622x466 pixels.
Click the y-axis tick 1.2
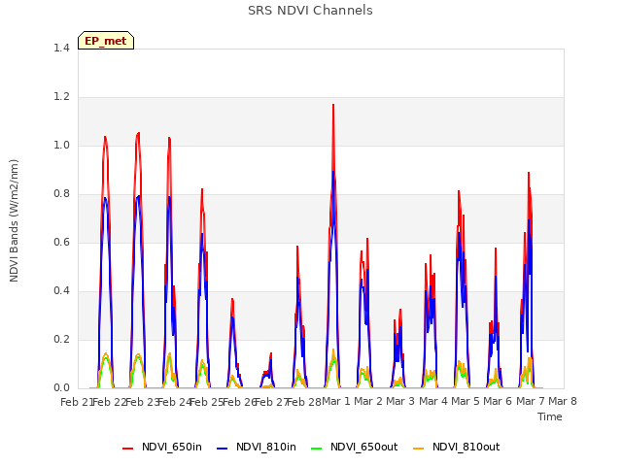coord(61,97)
